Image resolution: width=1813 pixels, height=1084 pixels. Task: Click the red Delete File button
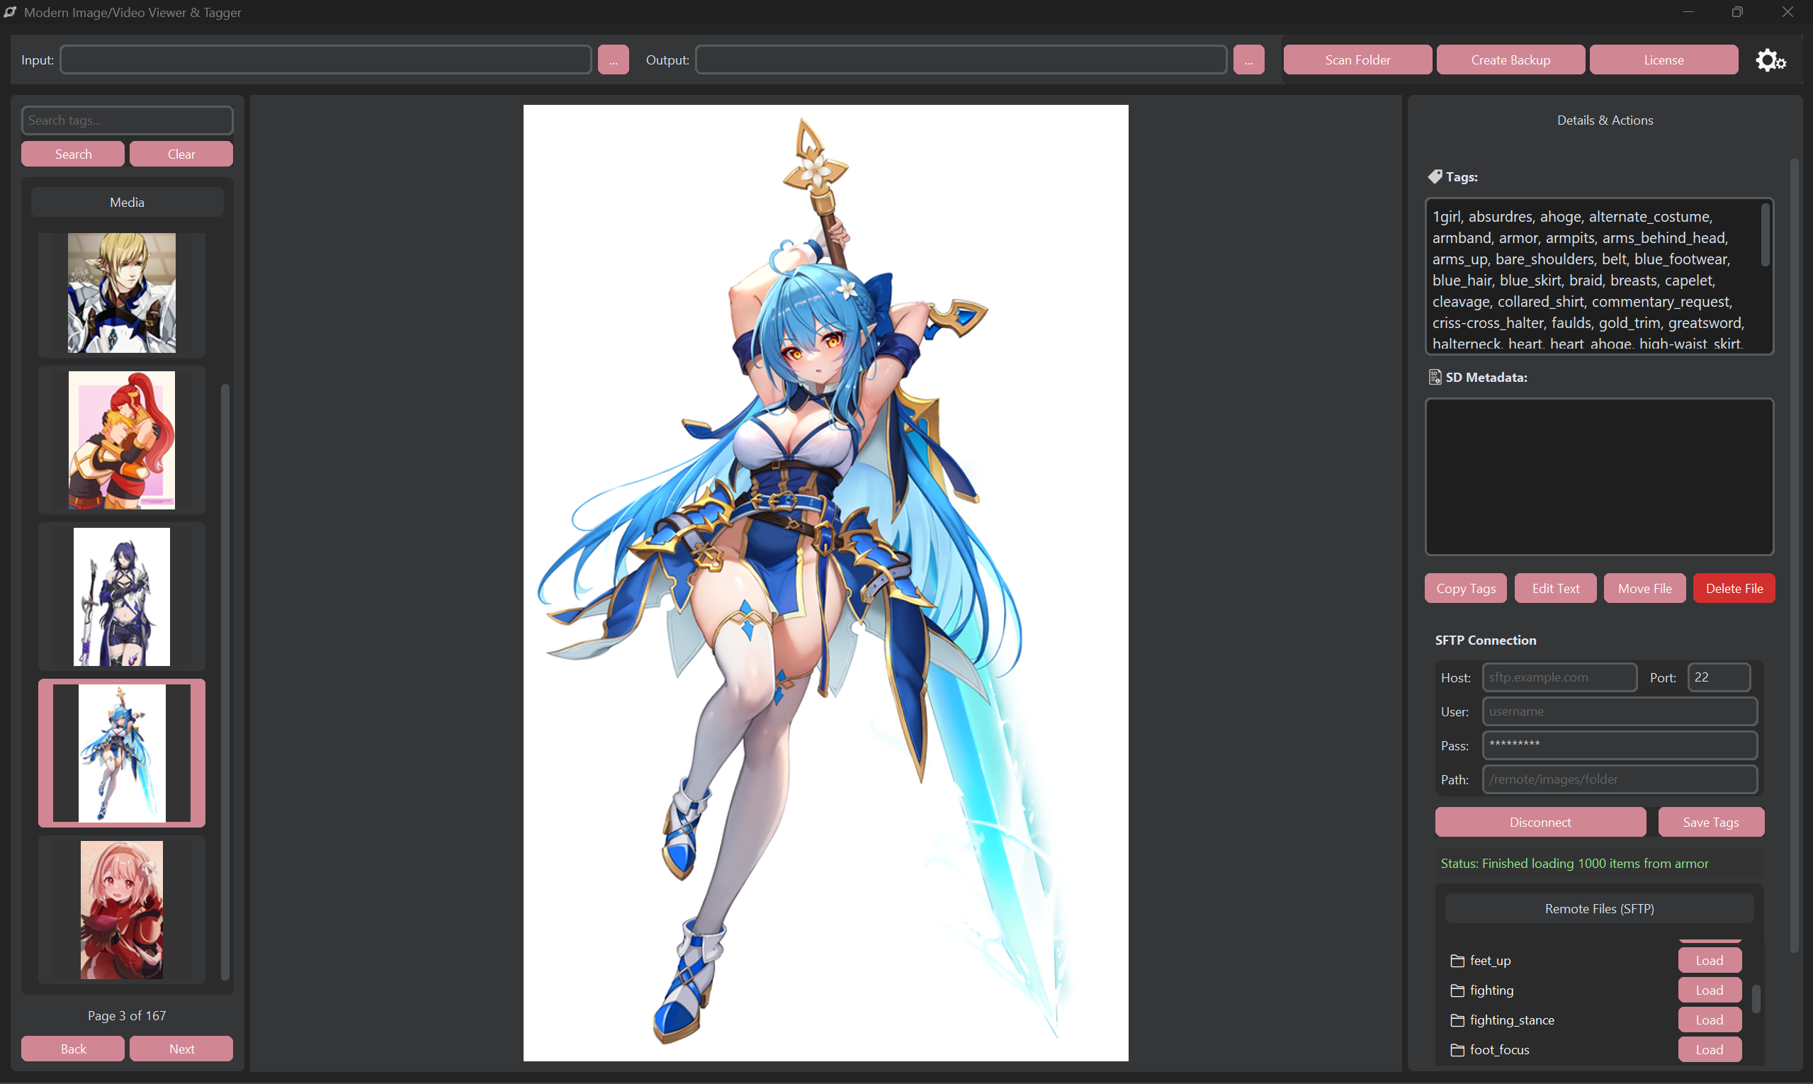point(1734,588)
